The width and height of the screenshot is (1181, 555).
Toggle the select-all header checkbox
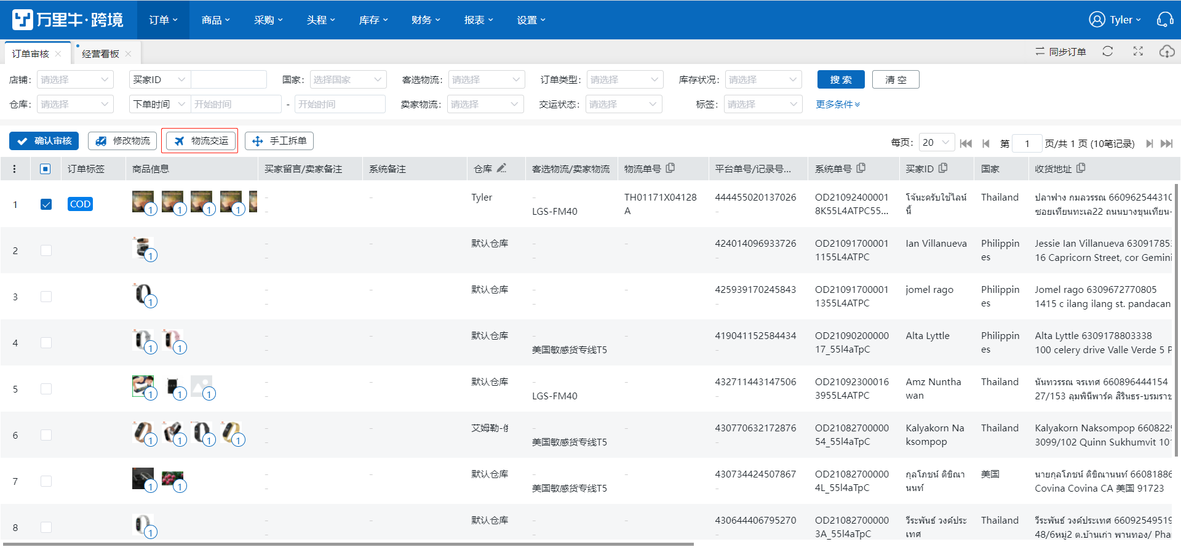[46, 169]
